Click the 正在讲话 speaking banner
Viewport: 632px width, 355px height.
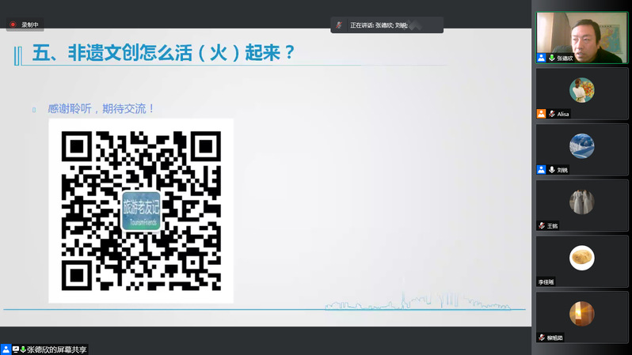(x=386, y=25)
